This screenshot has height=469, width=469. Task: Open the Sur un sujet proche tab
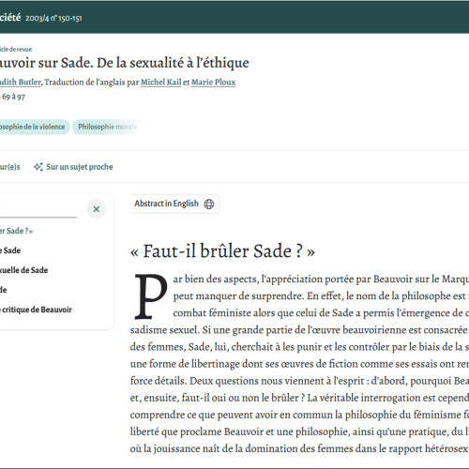73,167
